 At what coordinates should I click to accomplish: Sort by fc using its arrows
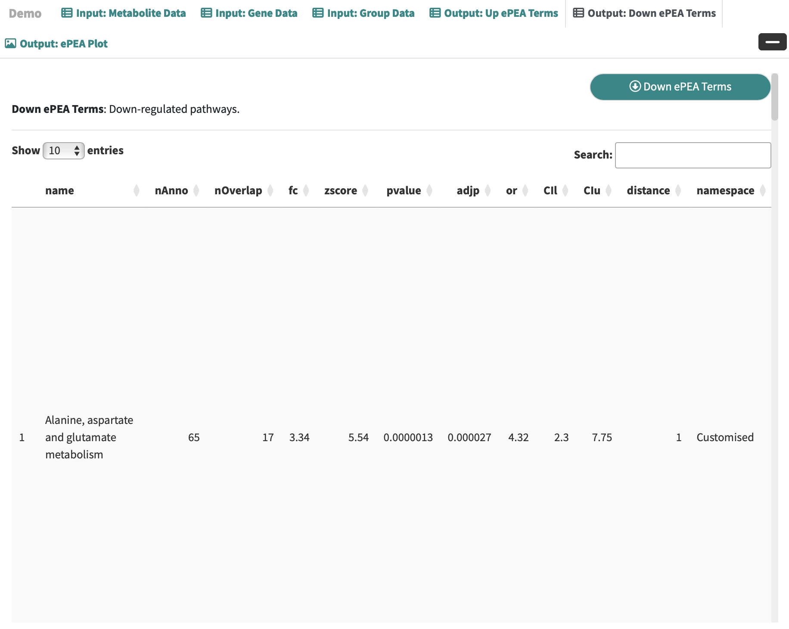(x=306, y=190)
